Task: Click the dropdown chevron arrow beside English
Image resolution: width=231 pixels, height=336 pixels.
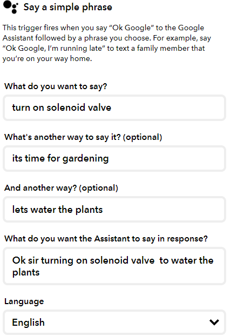Action: pyautogui.click(x=214, y=322)
